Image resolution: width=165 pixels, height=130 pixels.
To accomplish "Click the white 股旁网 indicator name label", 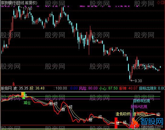I will point(6,88).
